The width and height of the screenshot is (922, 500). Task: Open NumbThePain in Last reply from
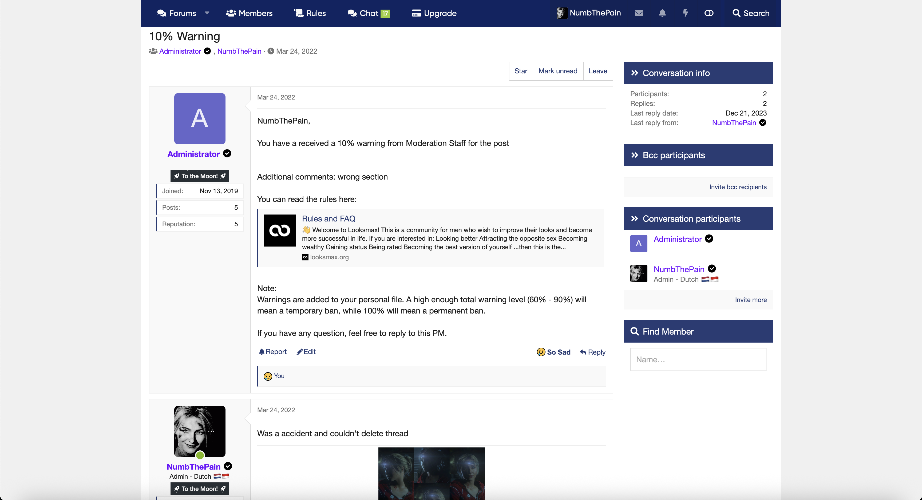(734, 123)
